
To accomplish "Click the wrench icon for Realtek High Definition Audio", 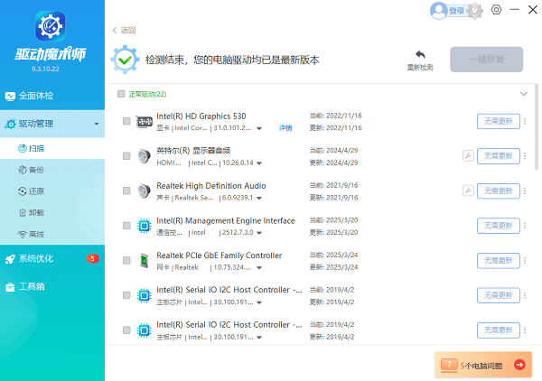I will (468, 190).
